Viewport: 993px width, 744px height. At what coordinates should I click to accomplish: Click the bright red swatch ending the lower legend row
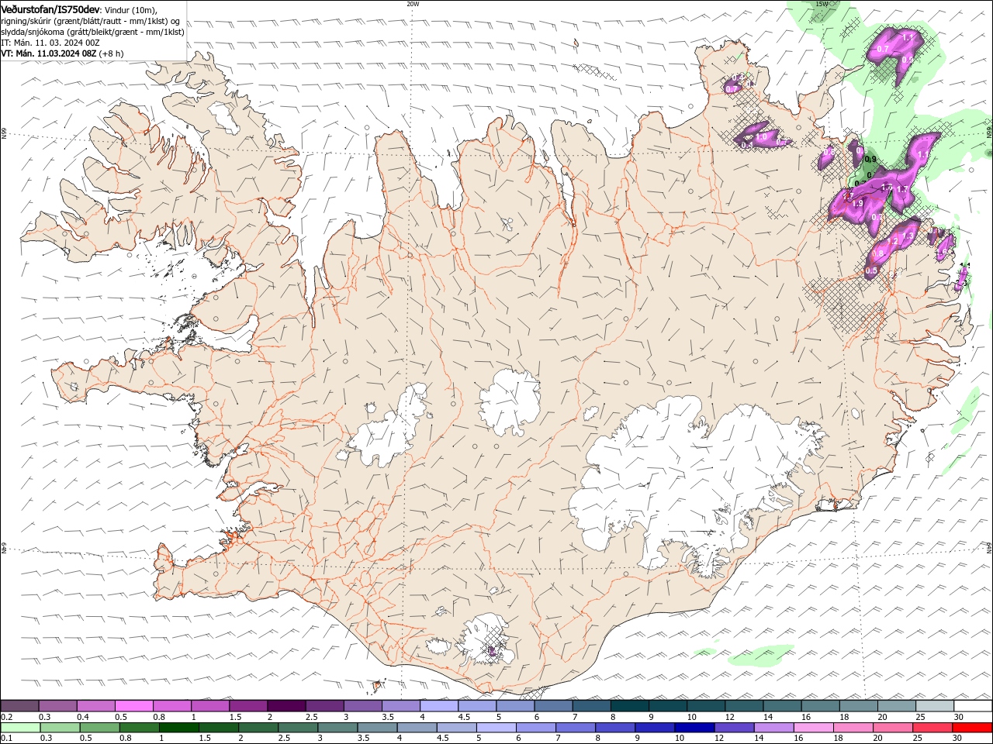tap(972, 728)
